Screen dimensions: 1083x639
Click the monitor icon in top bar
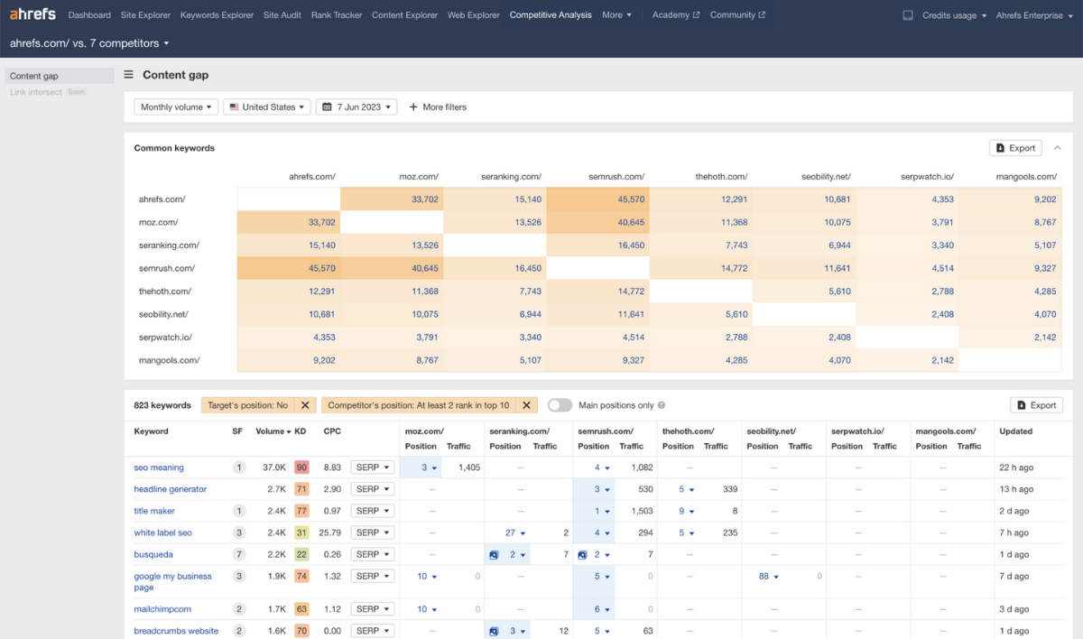coord(907,15)
